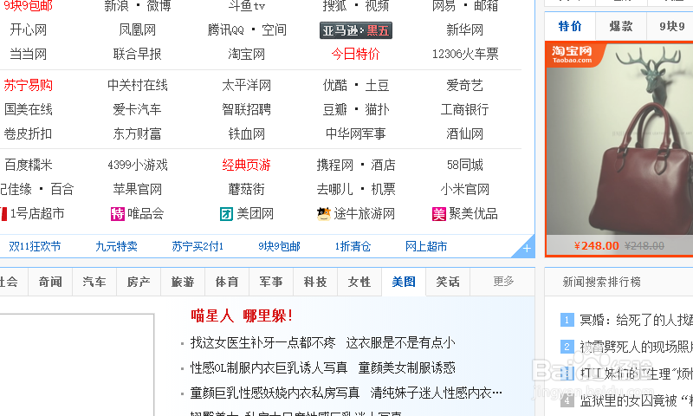This screenshot has height=416, width=693.
Task: Expand the plus corner button
Action: 526,249
